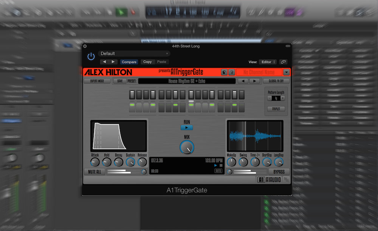Click the Decay knob
Screen dimensions: 378x231
pyautogui.click(x=118, y=162)
